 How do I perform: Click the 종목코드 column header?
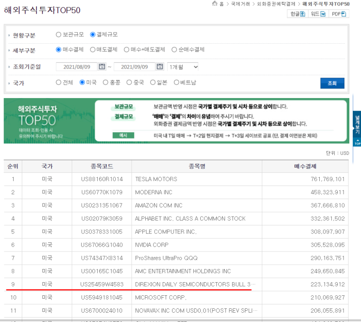[x=102, y=167]
